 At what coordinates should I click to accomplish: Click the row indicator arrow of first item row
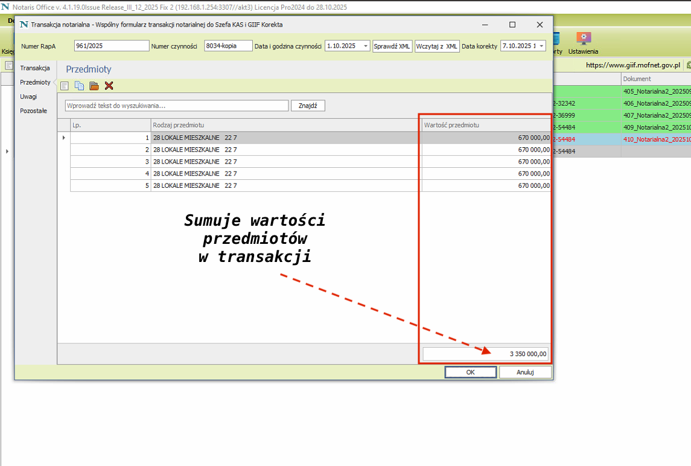point(64,138)
